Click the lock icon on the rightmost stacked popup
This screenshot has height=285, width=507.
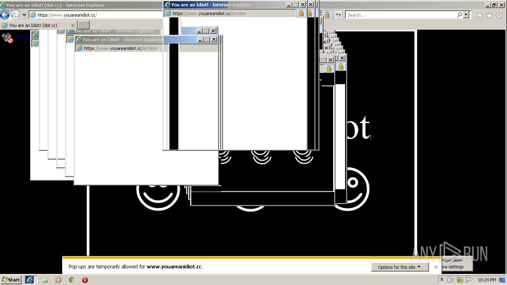coord(341,66)
